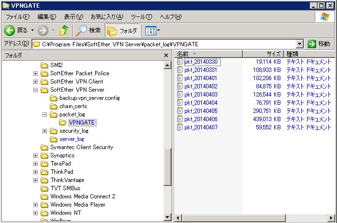
Task: Sort by Type (種類) column header
Action: [x=309, y=54]
